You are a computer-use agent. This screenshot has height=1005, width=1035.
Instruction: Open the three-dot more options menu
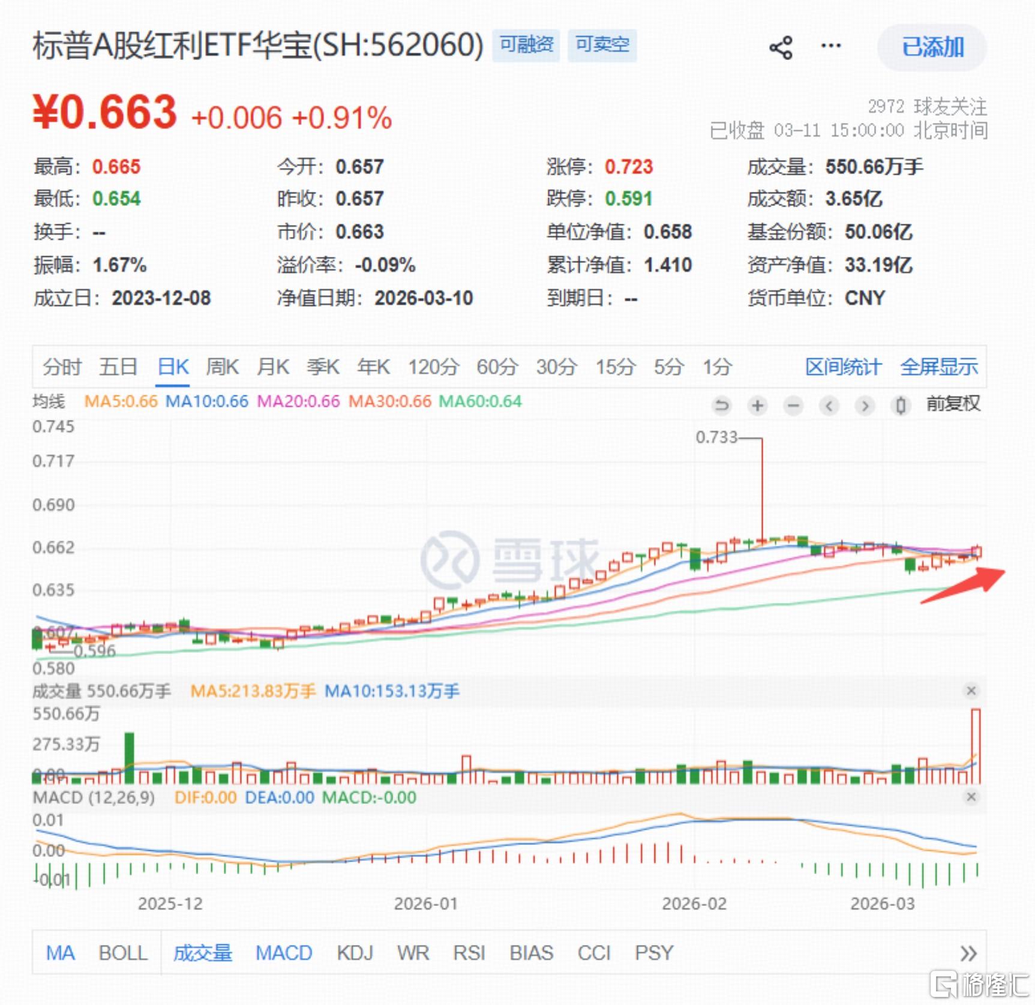[x=830, y=46]
